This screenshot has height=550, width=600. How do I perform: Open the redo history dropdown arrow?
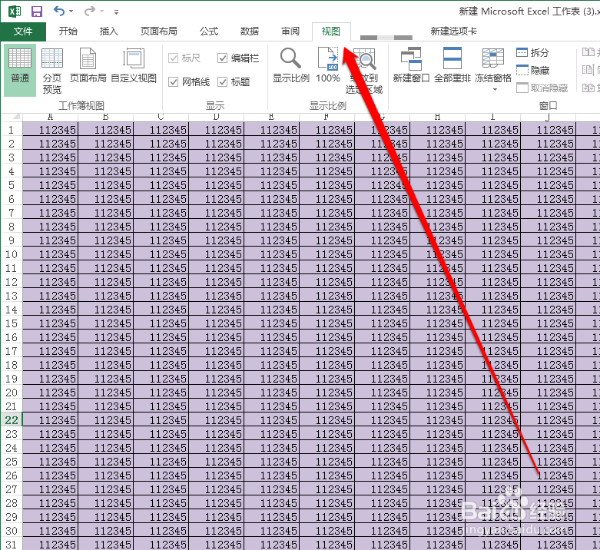coord(101,12)
